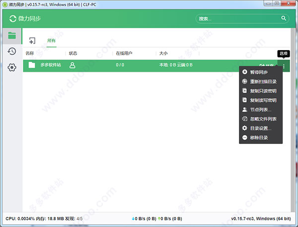Image resolution: width=298 pixels, height=227 pixels.
Task: Click the rescan icon beside 重新扫描目录
Action: (x=244, y=81)
